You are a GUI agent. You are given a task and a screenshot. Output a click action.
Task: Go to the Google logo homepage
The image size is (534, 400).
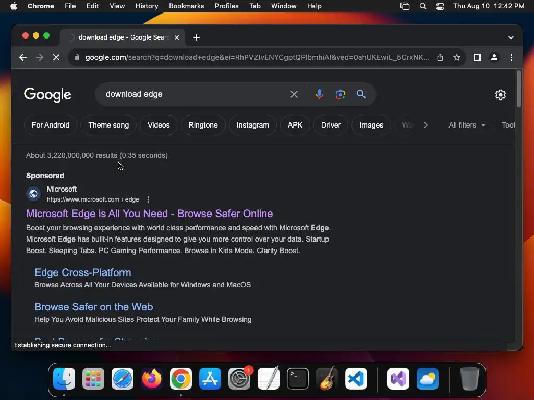point(47,95)
